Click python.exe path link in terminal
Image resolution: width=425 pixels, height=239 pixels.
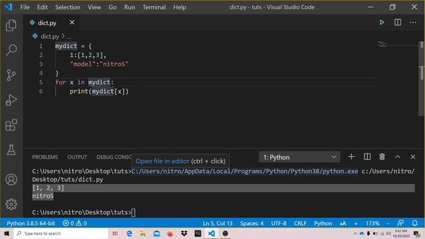[x=244, y=171]
